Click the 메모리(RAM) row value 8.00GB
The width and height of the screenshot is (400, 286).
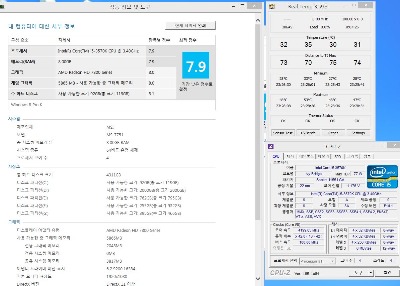click(x=65, y=61)
